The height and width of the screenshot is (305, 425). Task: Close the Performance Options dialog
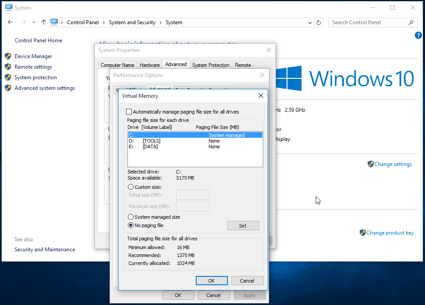point(262,75)
